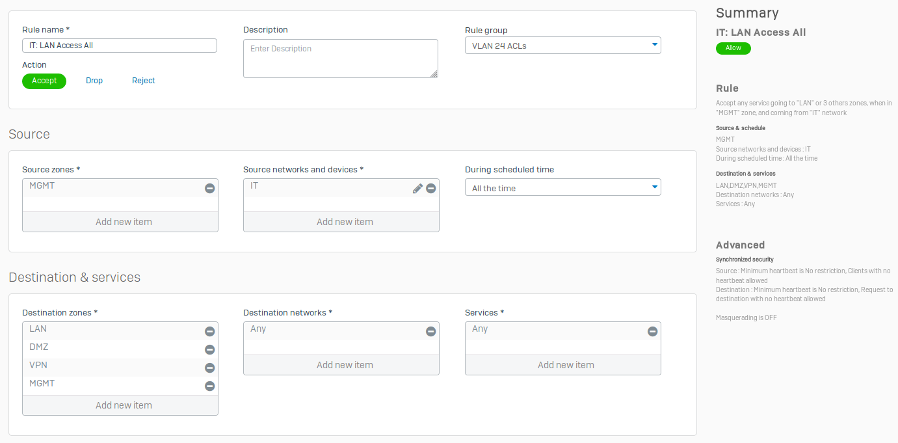Remove Any from Services list

[652, 331]
